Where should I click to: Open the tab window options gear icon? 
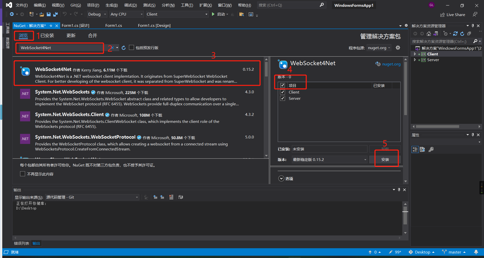tap(406, 25)
